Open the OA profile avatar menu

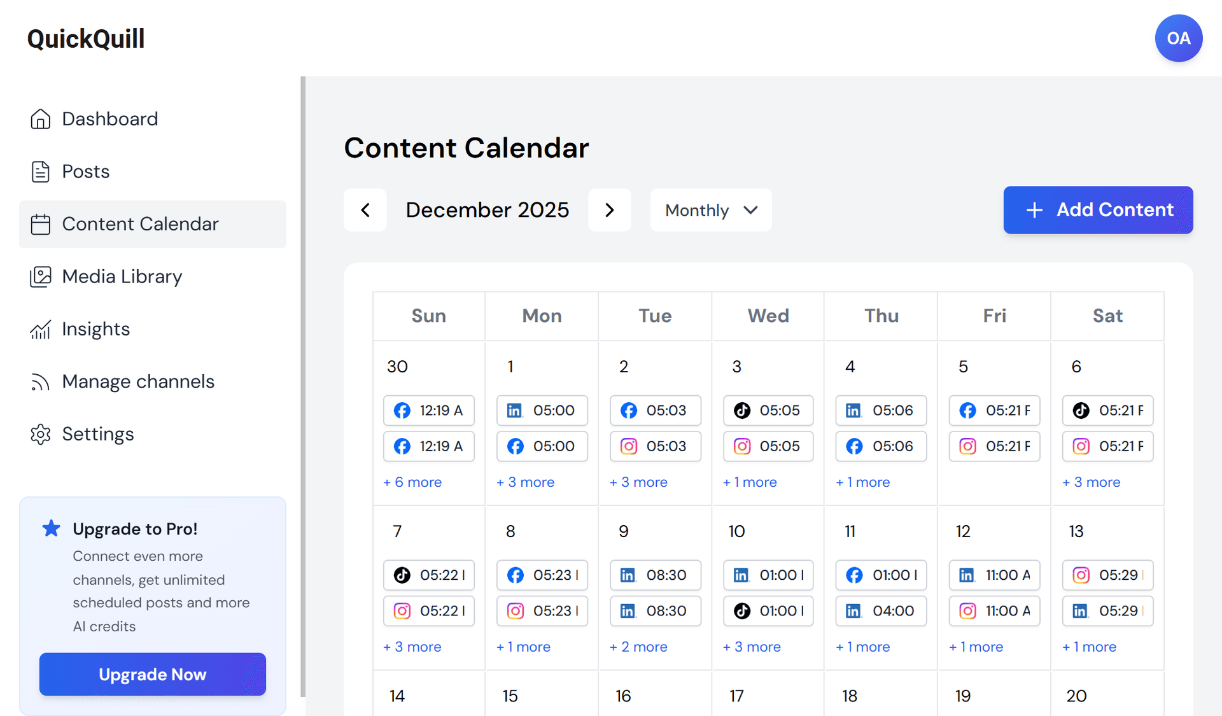coord(1178,38)
